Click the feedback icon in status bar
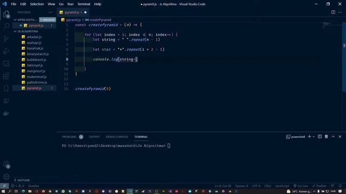This screenshot has height=194, width=346. pos(332,186)
